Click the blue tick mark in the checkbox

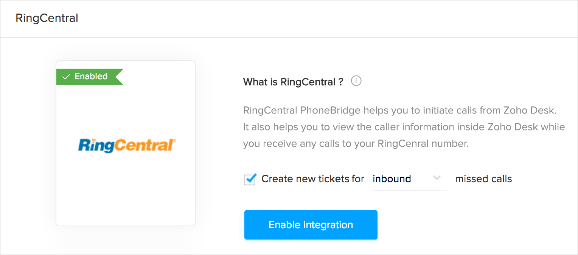(251, 178)
